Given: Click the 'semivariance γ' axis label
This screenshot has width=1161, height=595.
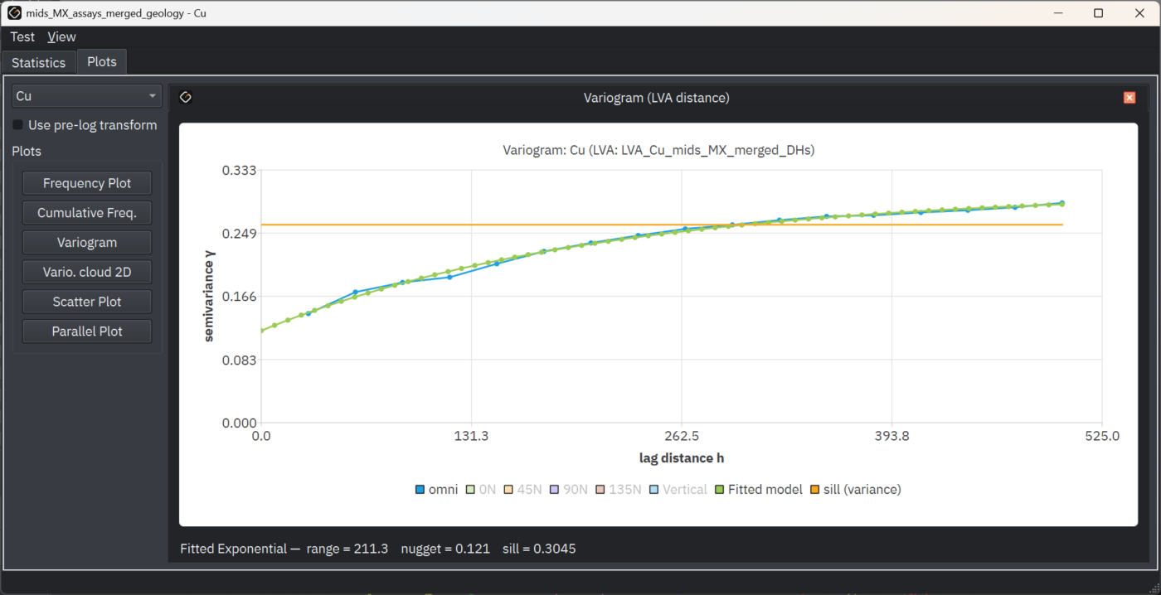Looking at the screenshot, I should point(209,296).
